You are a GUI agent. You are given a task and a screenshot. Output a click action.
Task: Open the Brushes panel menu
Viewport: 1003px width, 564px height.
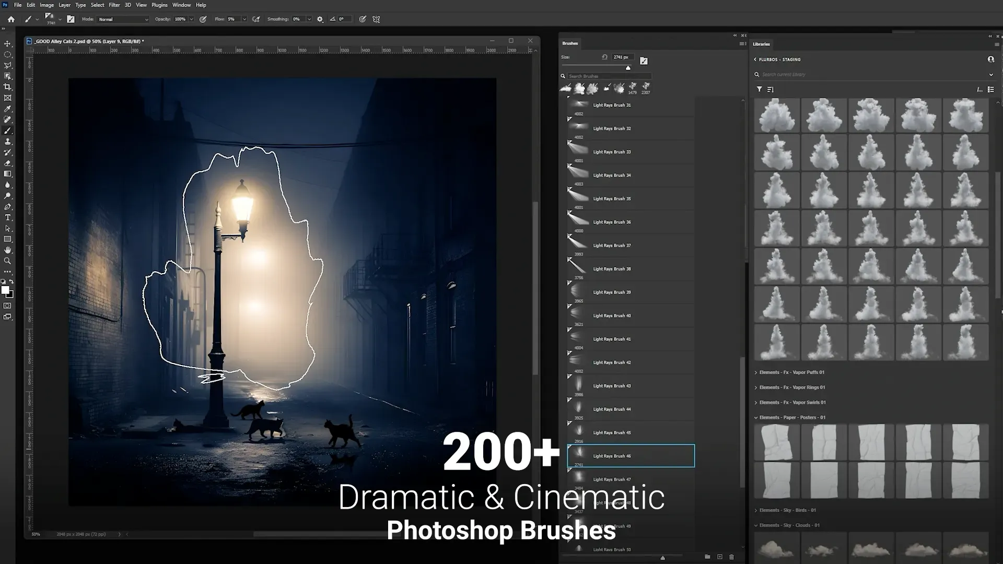pyautogui.click(x=742, y=44)
